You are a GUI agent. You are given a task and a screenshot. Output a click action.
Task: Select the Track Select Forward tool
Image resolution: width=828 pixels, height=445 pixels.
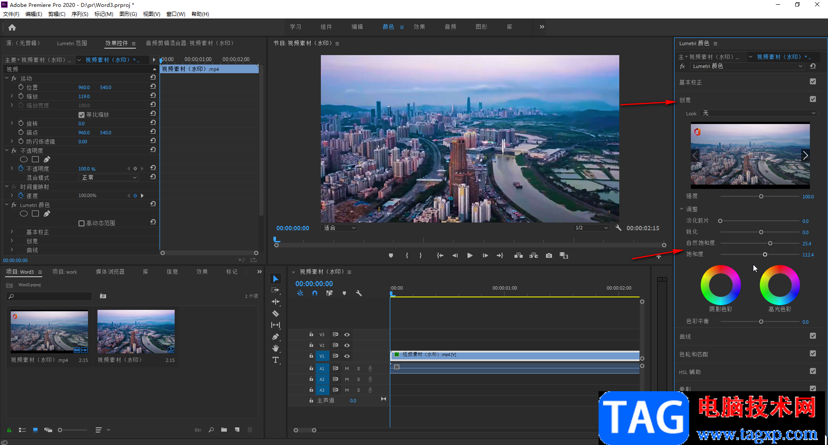[276, 290]
